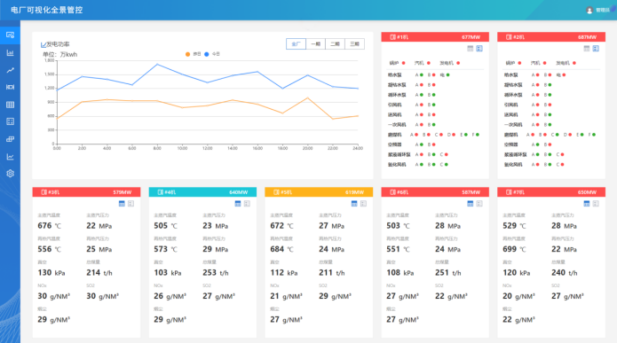Click the status list view icon on the 619MW card
Image resolution: width=617 pixels, height=343 pixels.
click(x=364, y=204)
